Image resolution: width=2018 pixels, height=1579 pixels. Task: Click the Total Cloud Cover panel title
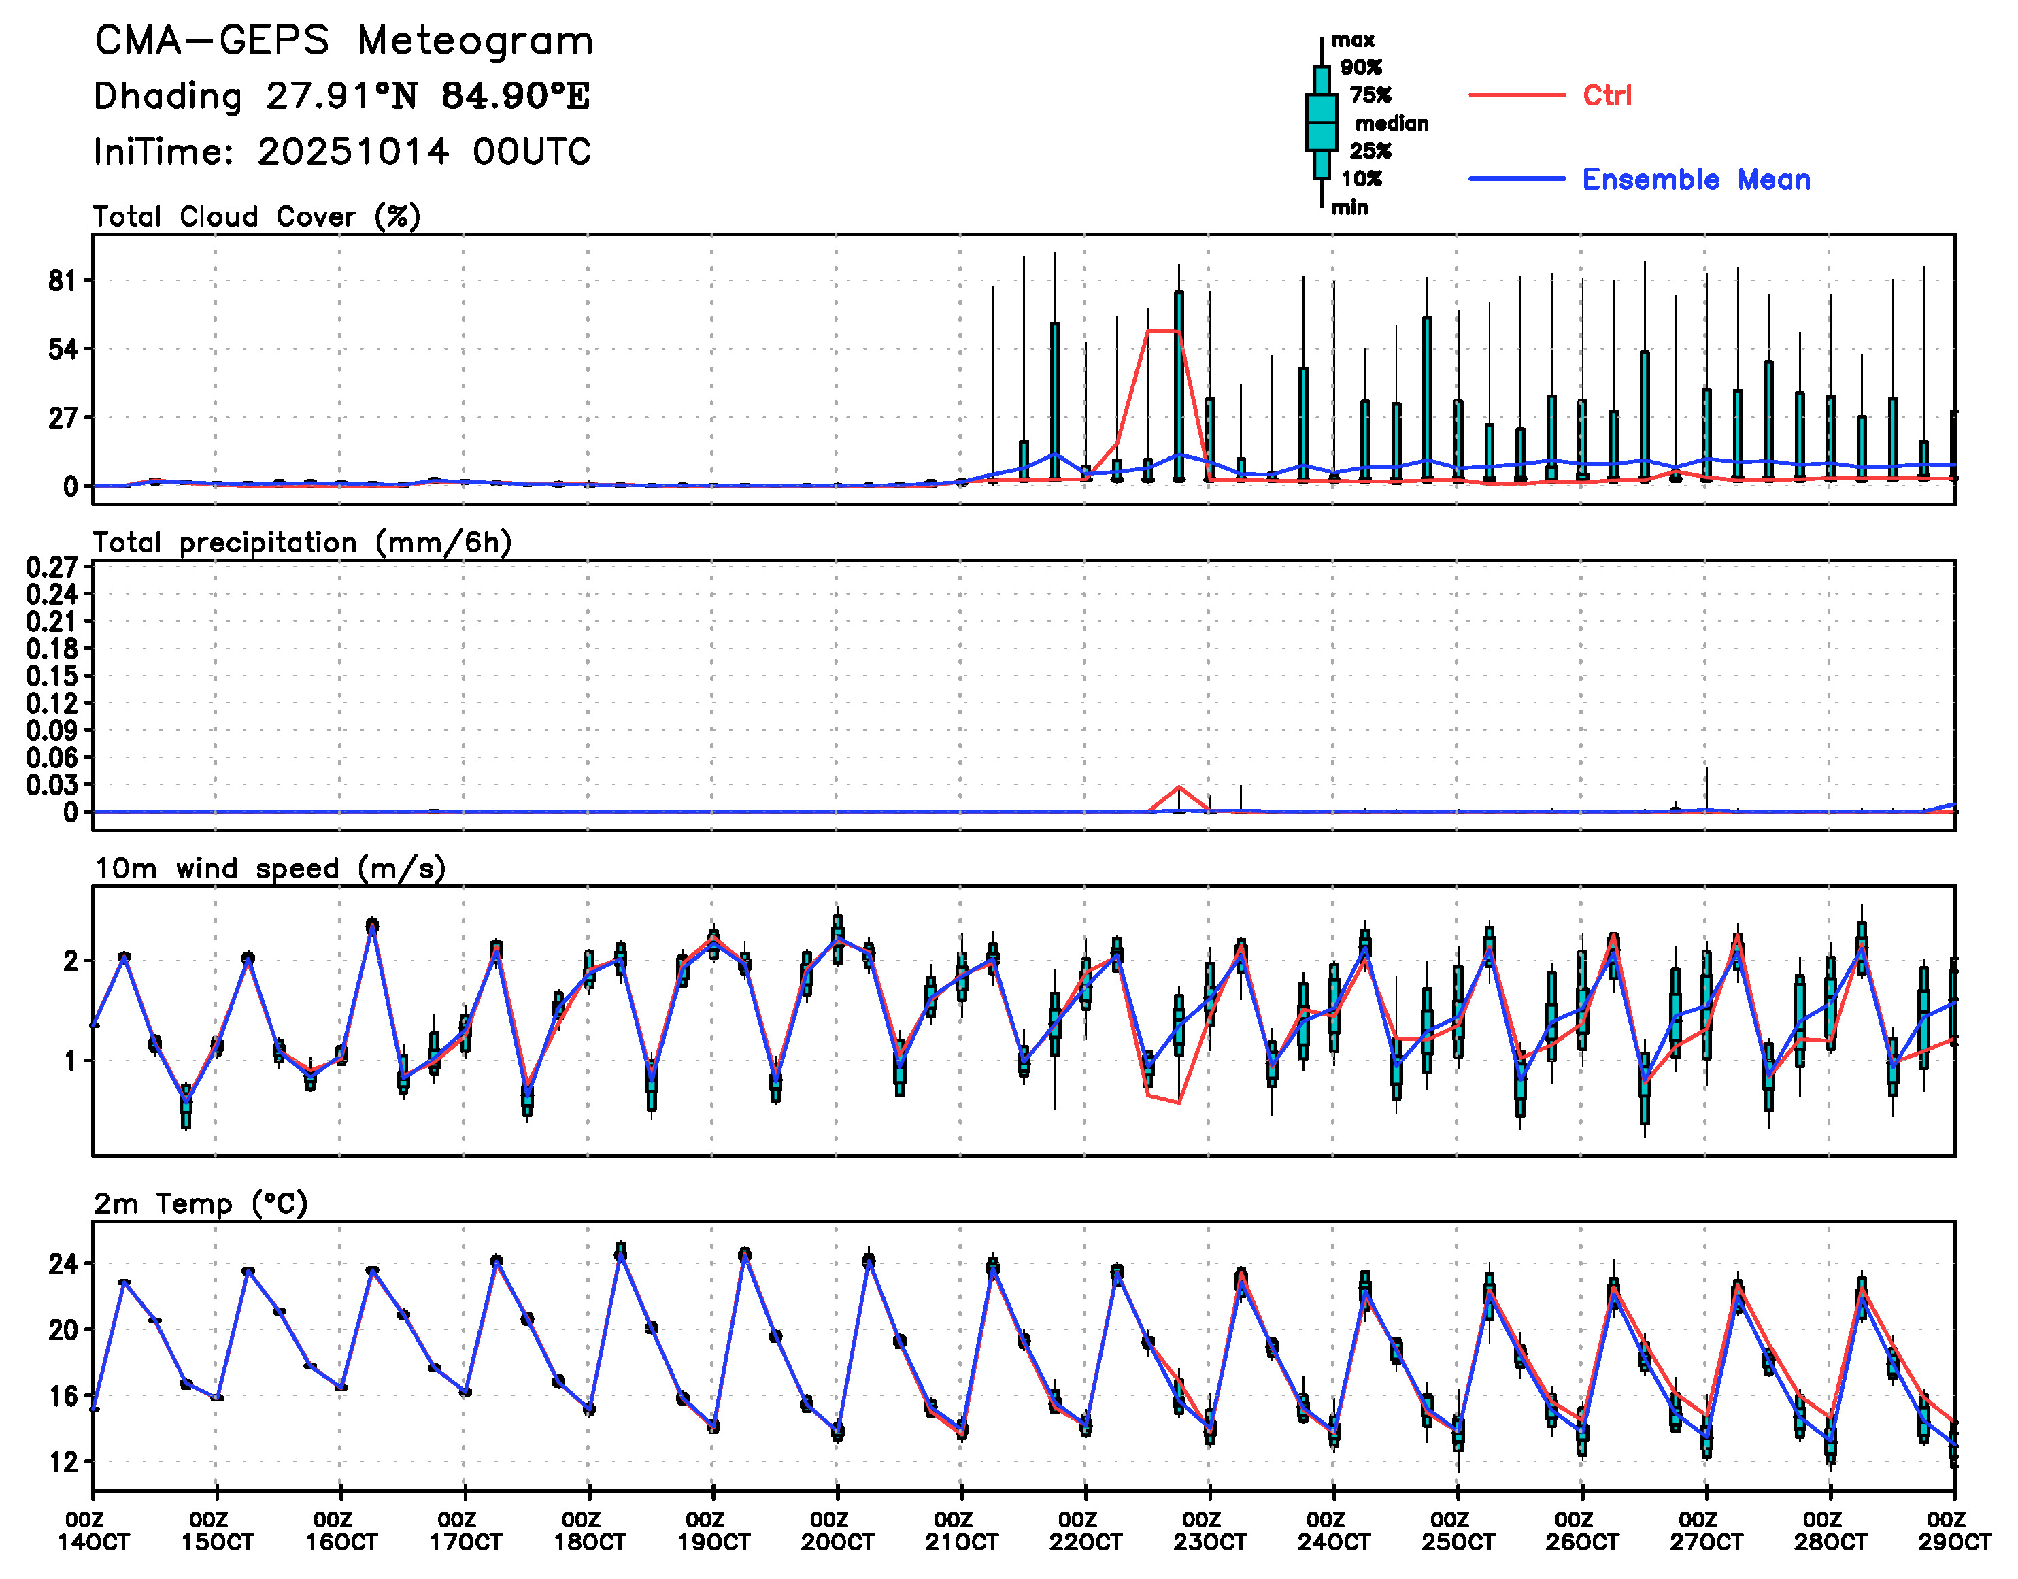[257, 217]
